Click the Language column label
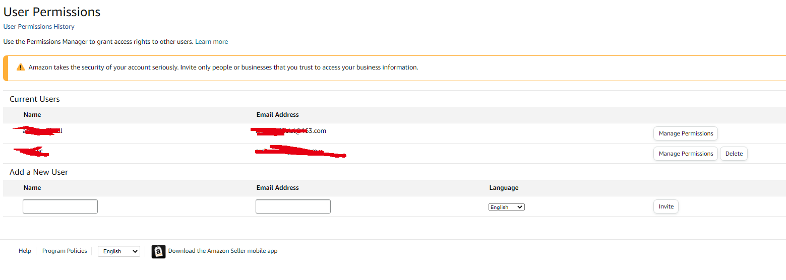The height and width of the screenshot is (280, 786). [504, 188]
